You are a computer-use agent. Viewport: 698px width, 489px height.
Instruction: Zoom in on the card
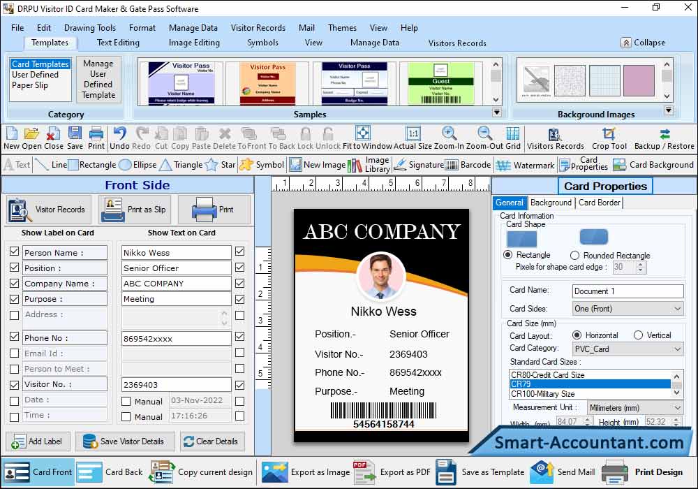pyautogui.click(x=449, y=133)
